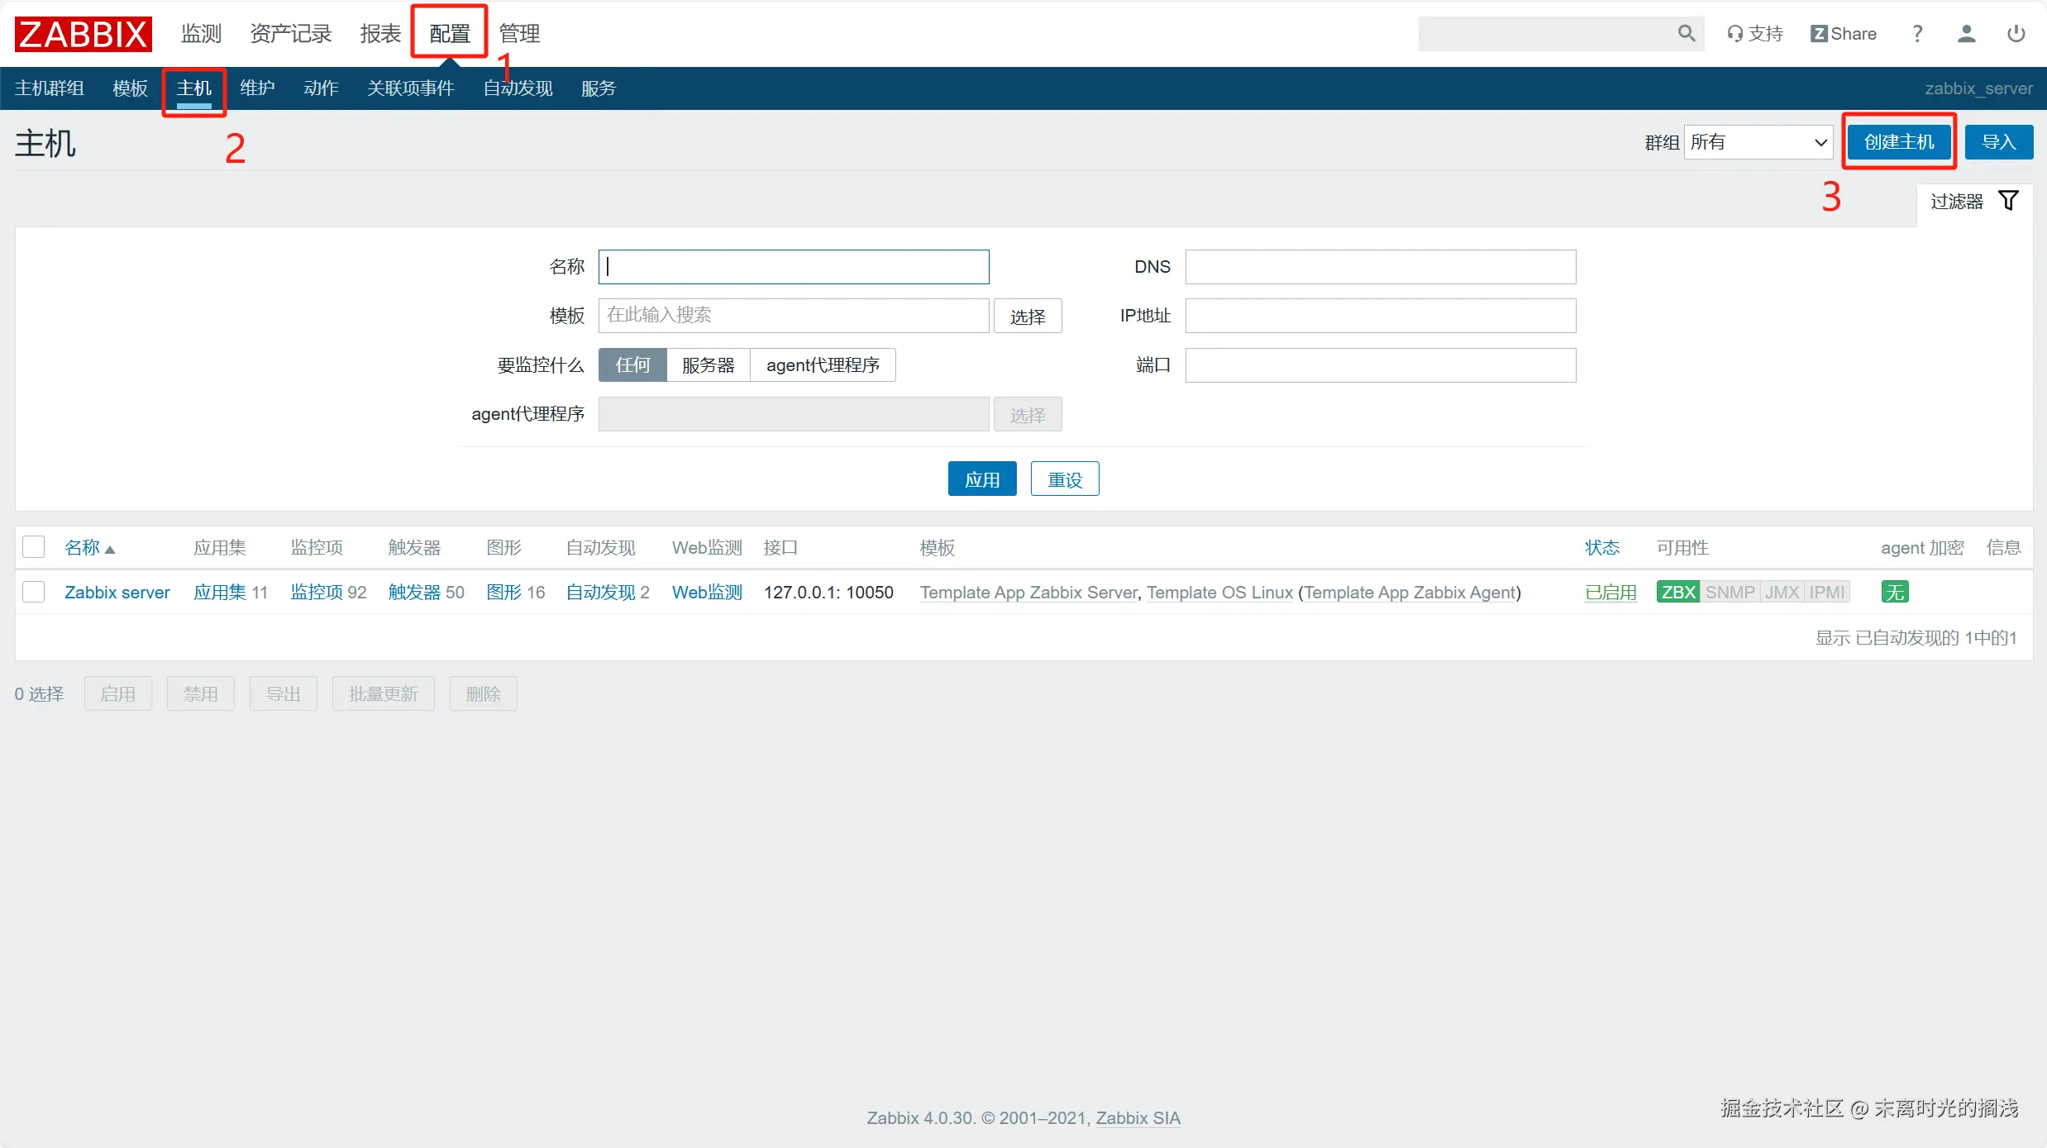Select the 服务器 monitoring option
The width and height of the screenshot is (2047, 1148).
pyautogui.click(x=708, y=365)
